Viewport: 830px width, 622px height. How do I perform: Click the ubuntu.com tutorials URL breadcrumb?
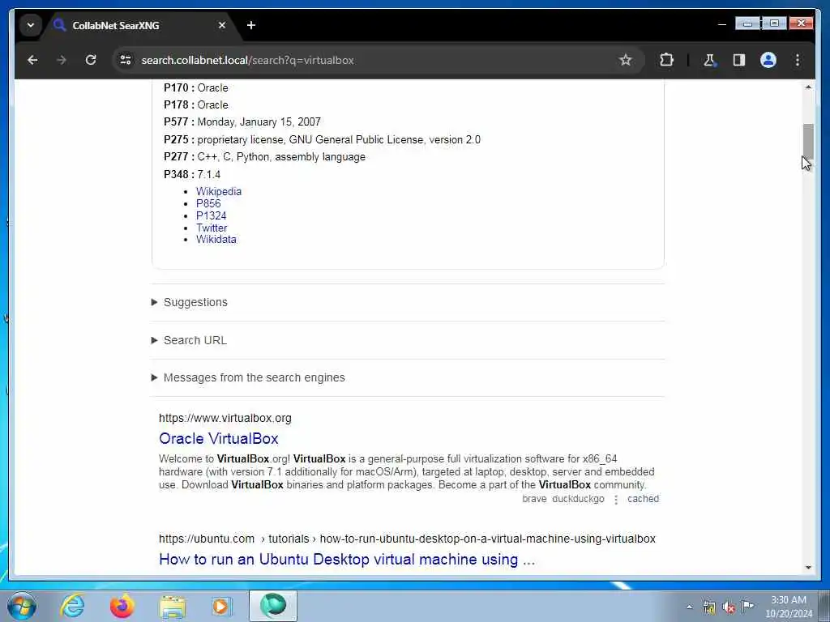tap(407, 539)
